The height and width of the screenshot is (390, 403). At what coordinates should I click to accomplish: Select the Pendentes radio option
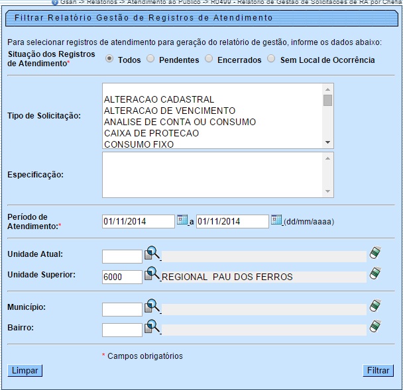coord(150,59)
